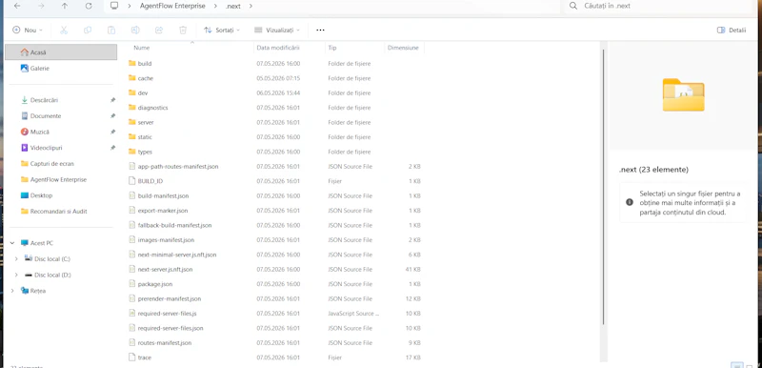Collapse the Acest PC tree node

[x=12, y=243]
